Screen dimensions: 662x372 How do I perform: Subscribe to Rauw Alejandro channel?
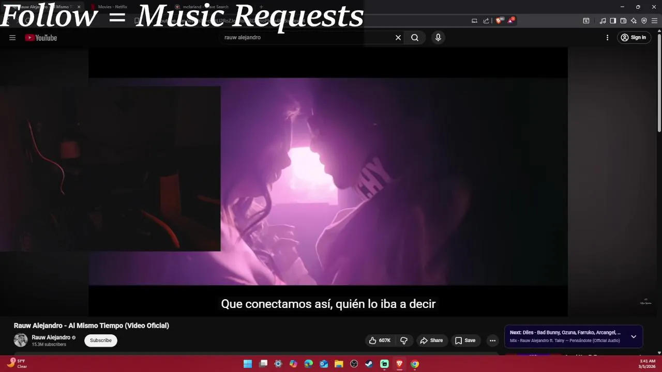click(x=101, y=340)
